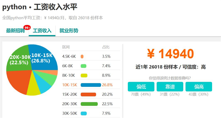Click the red-orange 15K-20K legend bar
Screen dimensions: 221x118
[88, 94]
